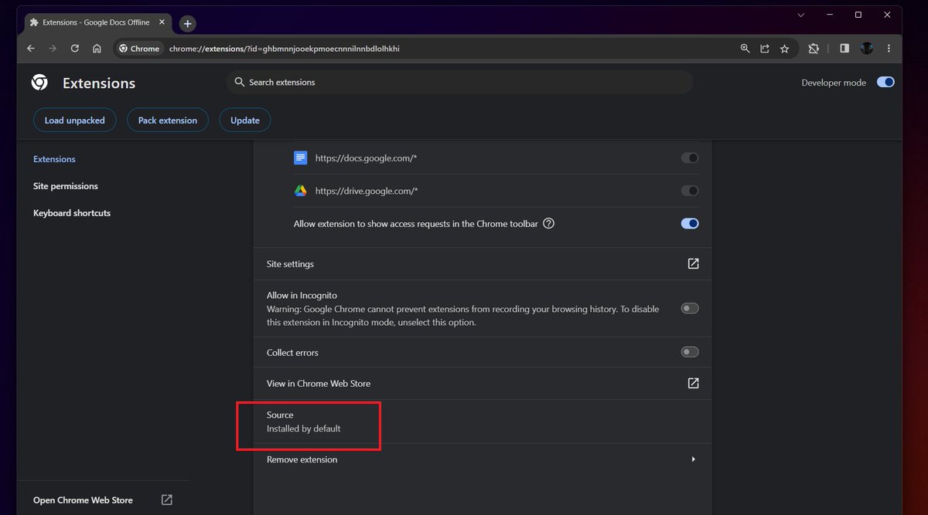Open the profile avatar menu
The height and width of the screenshot is (515, 928).
867,49
